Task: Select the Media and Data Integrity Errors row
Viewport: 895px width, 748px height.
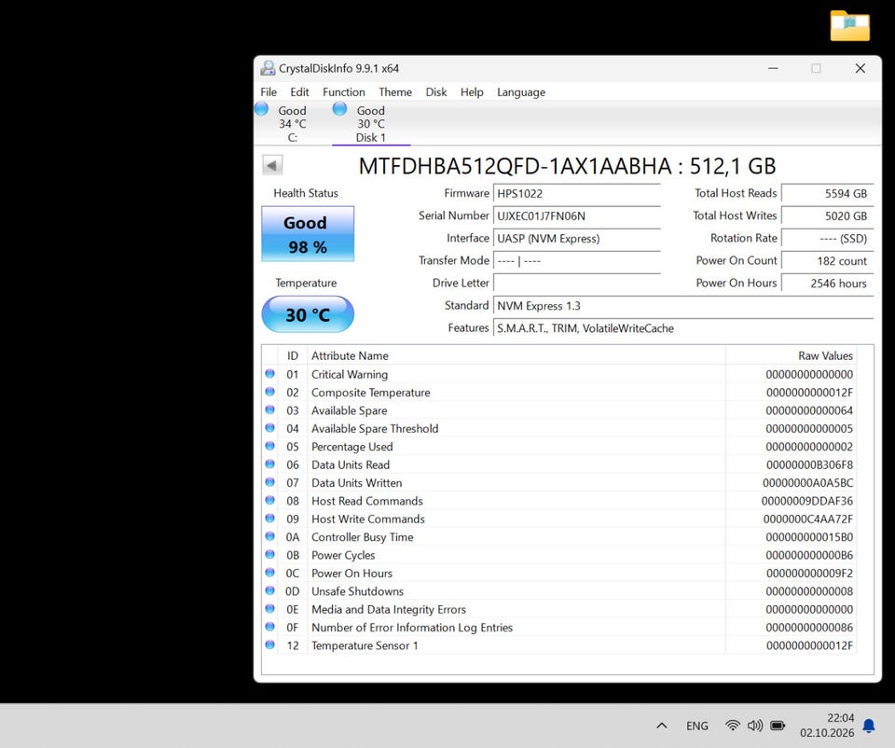Action: coord(559,609)
